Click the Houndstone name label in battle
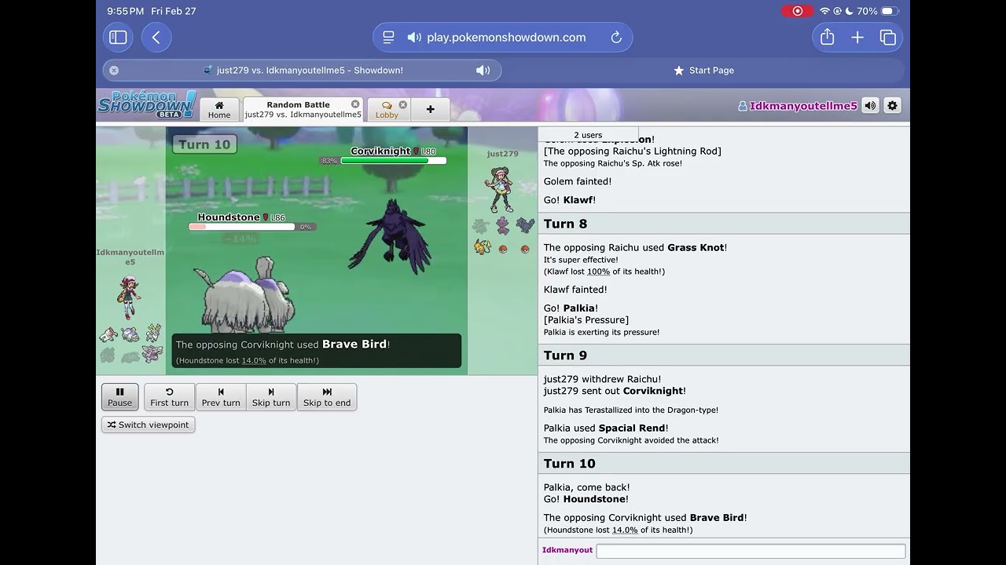Screen dimensions: 1006x565 [x=229, y=217]
